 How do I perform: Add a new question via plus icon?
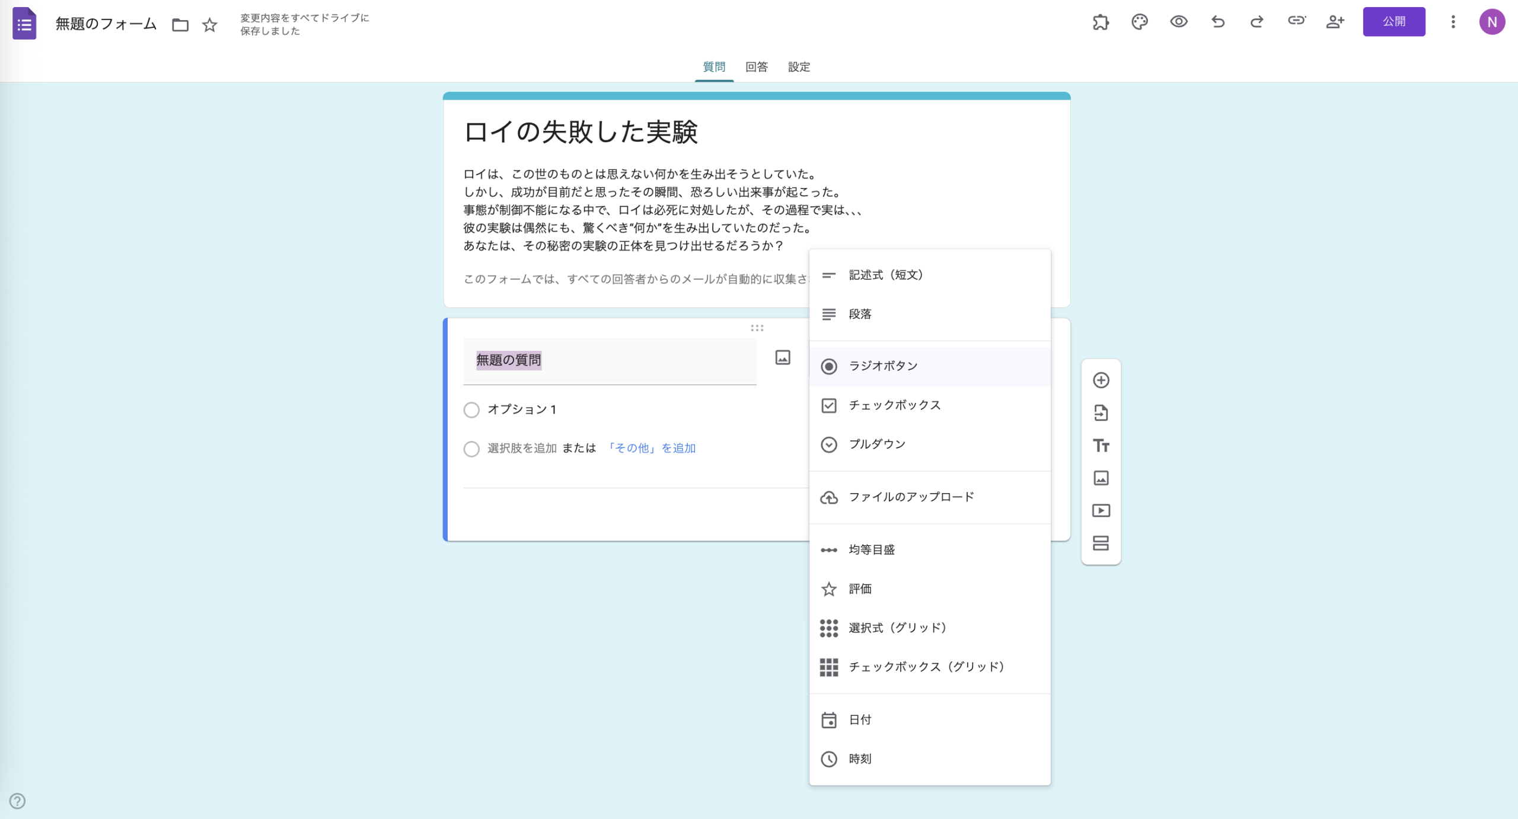[1101, 379]
